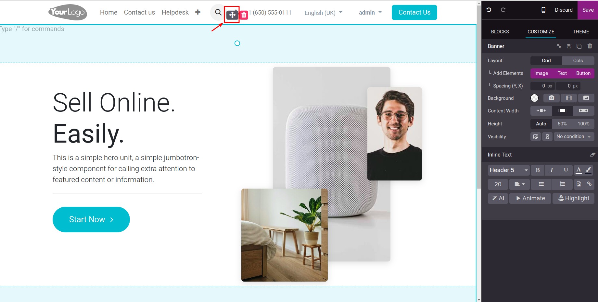This screenshot has height=302, width=598.
Task: Duplicate the Banner block
Action: click(x=579, y=46)
